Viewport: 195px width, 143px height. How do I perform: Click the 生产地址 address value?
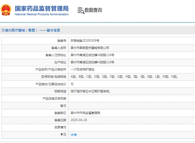pos(92,62)
